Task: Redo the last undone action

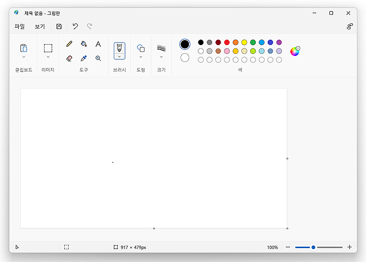Action: (x=90, y=26)
